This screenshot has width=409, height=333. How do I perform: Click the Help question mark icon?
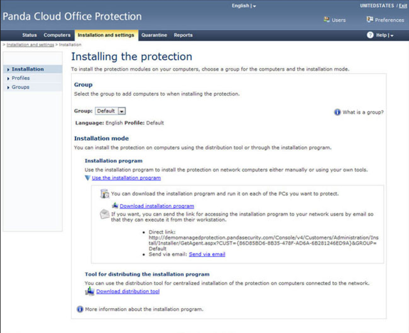370,35
